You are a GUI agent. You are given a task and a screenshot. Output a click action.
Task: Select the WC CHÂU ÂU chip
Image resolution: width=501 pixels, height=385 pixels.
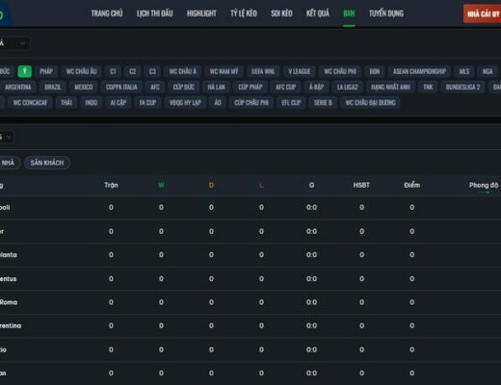[81, 71]
